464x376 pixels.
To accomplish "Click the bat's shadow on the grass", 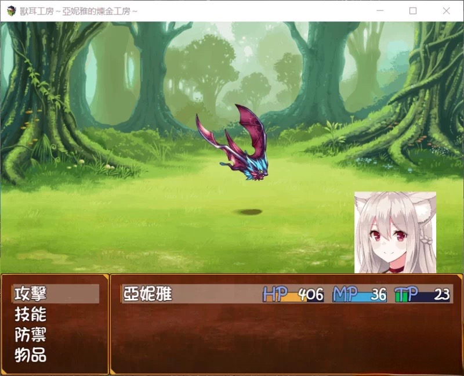I will click(249, 212).
